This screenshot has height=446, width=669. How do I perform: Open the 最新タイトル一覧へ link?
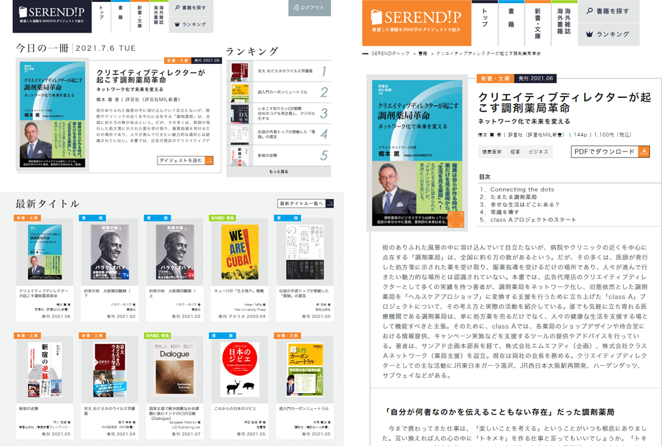tap(305, 204)
